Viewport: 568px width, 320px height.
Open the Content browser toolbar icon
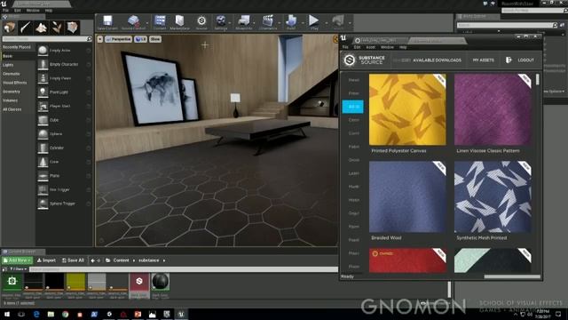point(160,22)
